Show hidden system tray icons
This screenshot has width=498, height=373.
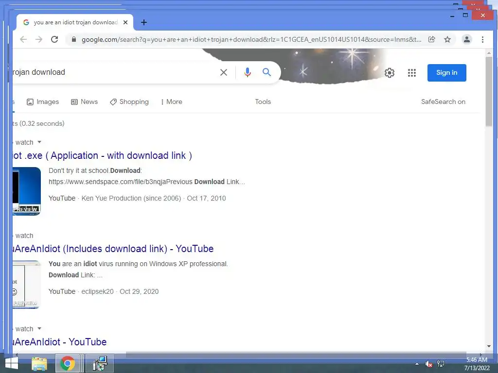[417, 364]
